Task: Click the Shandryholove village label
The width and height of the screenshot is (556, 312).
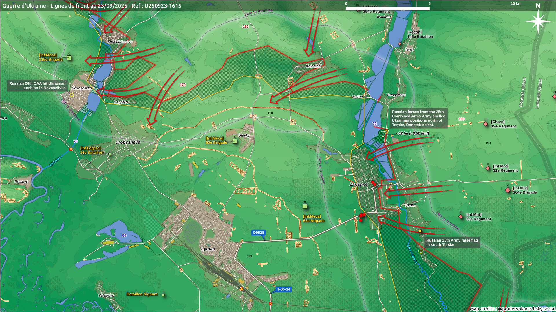Action: 120,42
